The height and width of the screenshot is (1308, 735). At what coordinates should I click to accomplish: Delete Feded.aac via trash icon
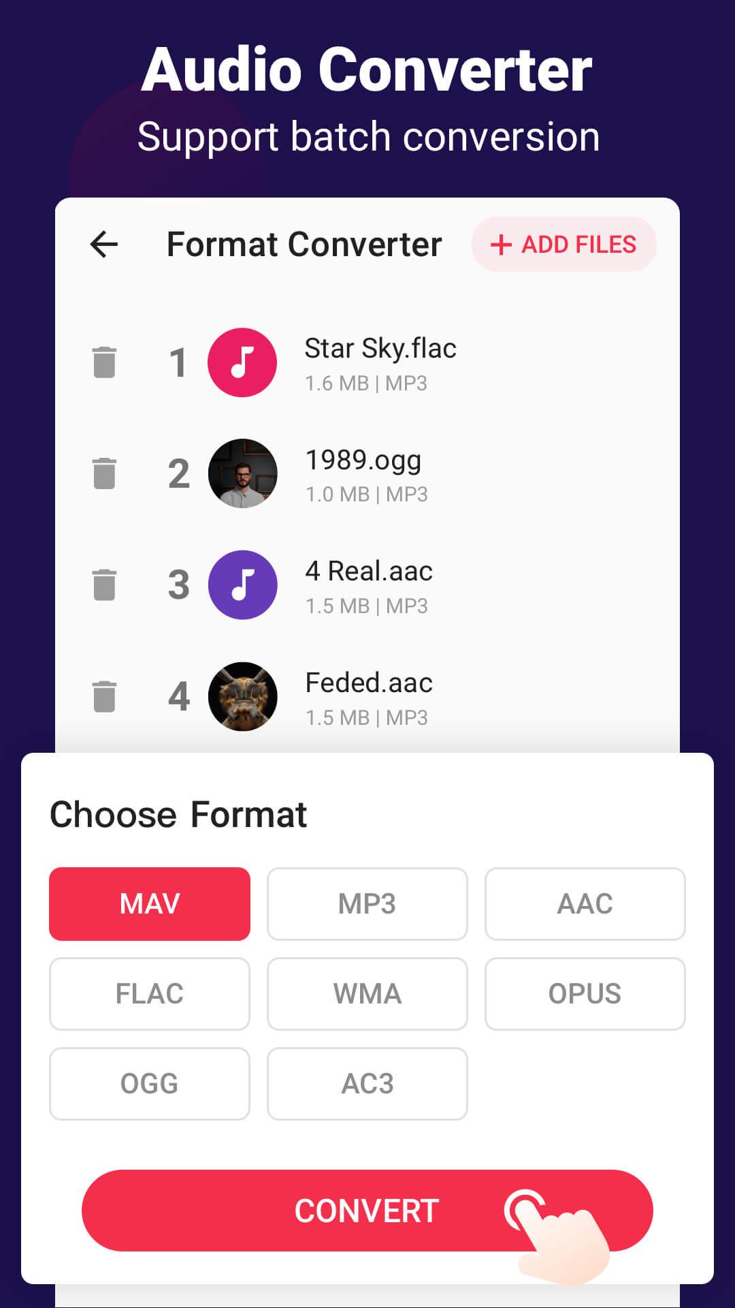pyautogui.click(x=104, y=696)
